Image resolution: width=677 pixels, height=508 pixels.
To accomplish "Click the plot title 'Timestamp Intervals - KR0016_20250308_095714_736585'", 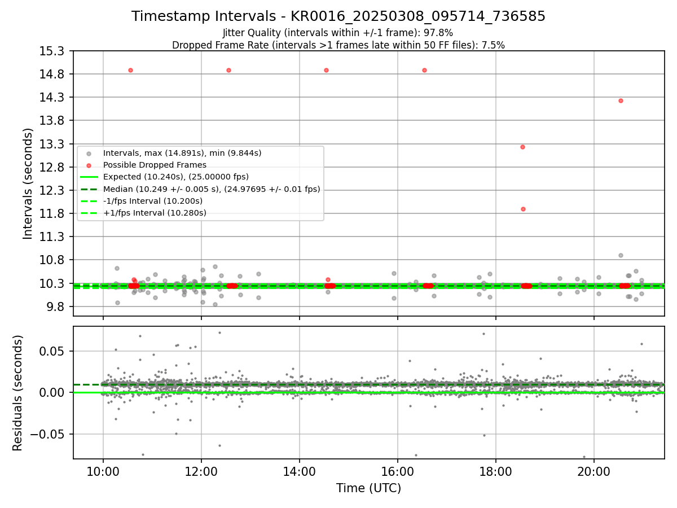I will (338, 16).
